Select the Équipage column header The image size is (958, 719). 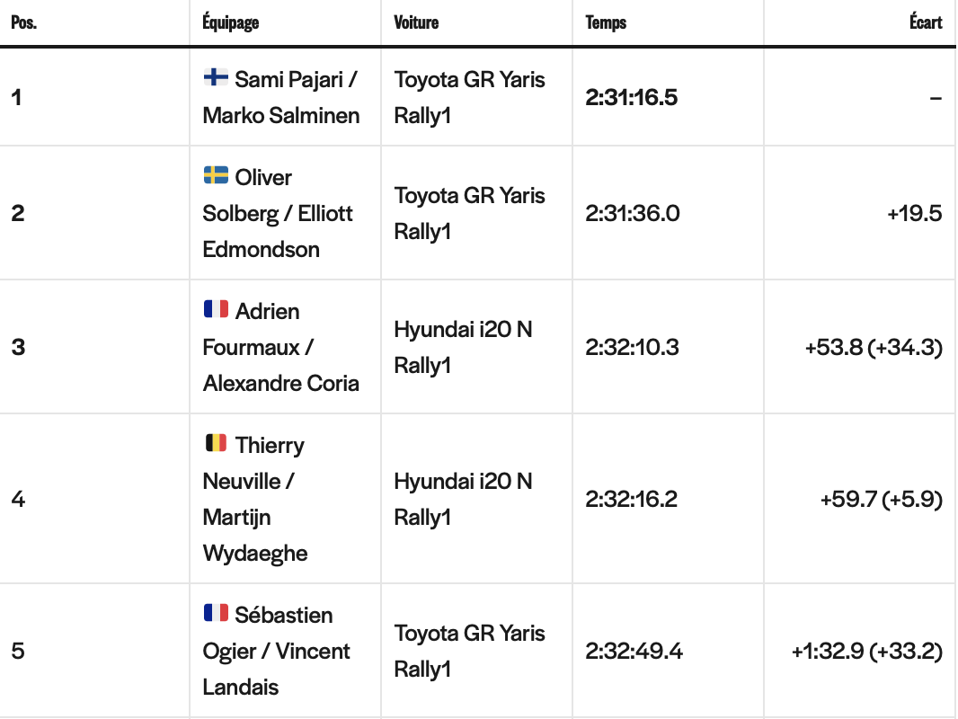tap(231, 22)
